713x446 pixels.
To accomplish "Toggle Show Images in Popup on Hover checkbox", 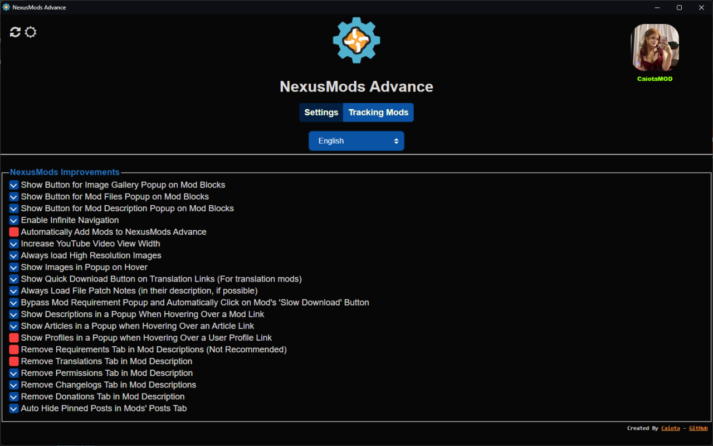I will click(x=14, y=267).
